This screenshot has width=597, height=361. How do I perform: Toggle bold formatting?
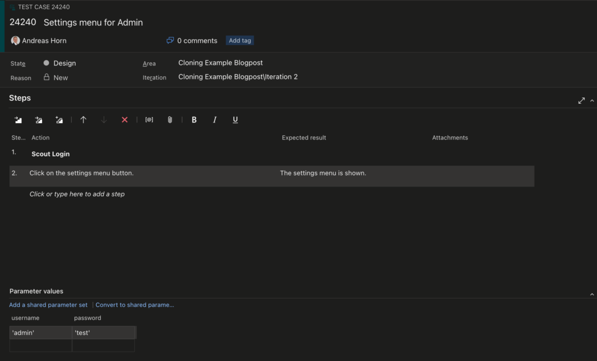point(194,120)
